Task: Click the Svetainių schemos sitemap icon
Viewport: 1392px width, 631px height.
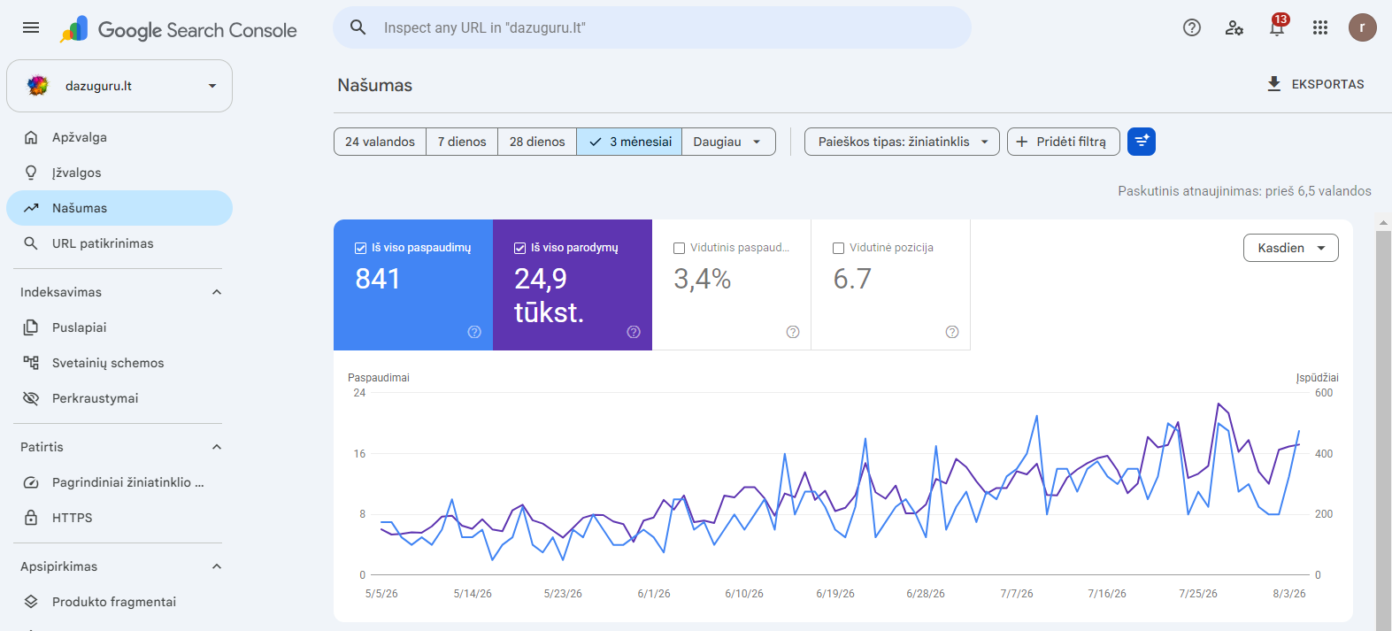Action: click(31, 363)
